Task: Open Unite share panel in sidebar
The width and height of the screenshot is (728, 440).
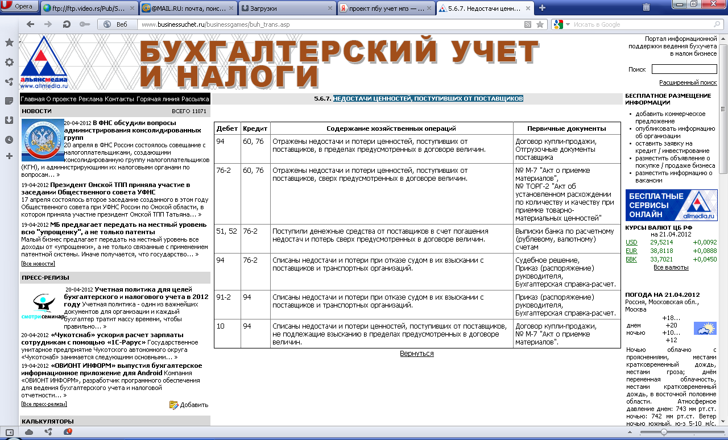Action: click(x=9, y=81)
